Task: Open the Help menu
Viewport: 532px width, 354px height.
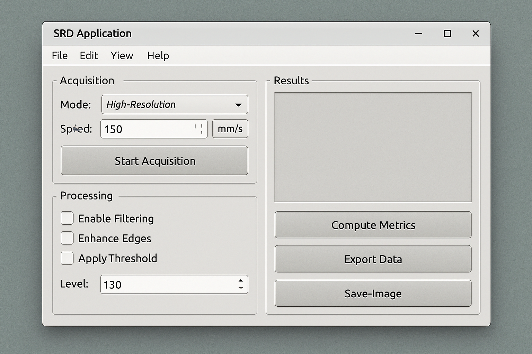Action: (x=158, y=55)
